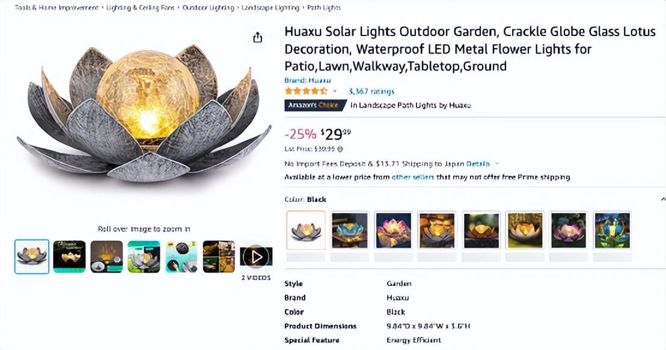Image resolution: width=666 pixels, height=350 pixels.
Task: Select the last blue-green lotus swatch
Action: (612, 230)
